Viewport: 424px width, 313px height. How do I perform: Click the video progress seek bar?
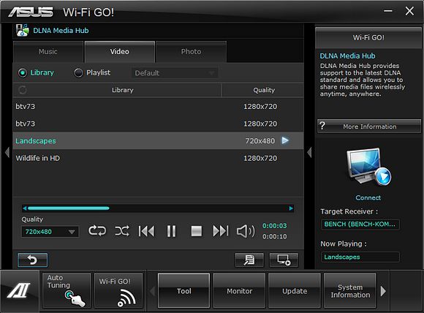coord(158,208)
